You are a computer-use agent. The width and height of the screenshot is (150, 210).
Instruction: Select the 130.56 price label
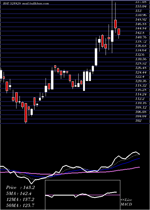141,59
